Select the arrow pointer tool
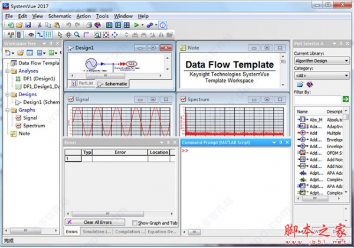The image size is (354, 248). tap(60, 35)
